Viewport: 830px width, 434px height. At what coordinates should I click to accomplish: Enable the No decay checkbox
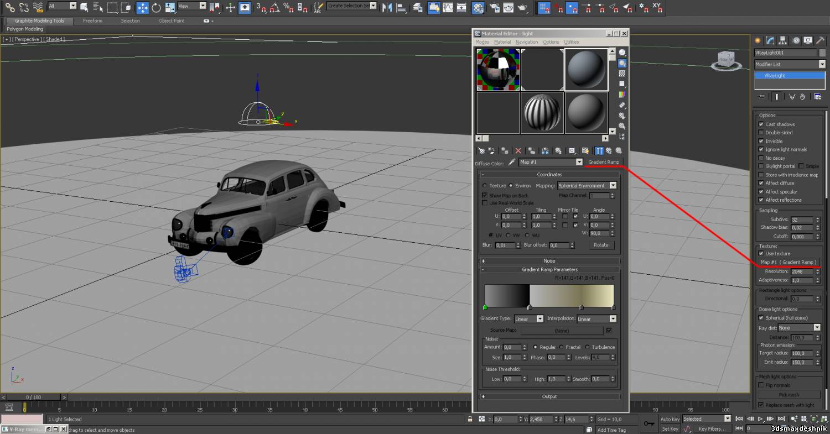click(x=761, y=158)
